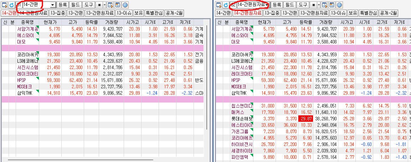This screenshot has width=411, height=162.
Task: Expand arrow beside black square in left panel
Action: click(104, 5)
